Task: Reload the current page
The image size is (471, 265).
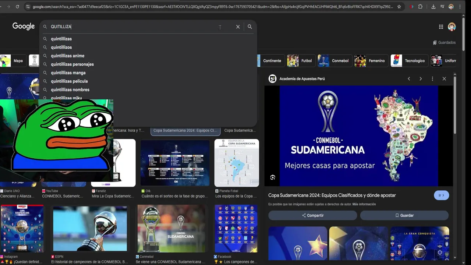Action: point(17,7)
